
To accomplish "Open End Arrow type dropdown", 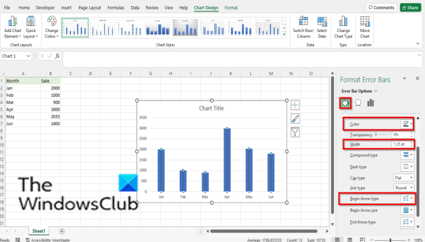I will pyautogui.click(x=407, y=222).
